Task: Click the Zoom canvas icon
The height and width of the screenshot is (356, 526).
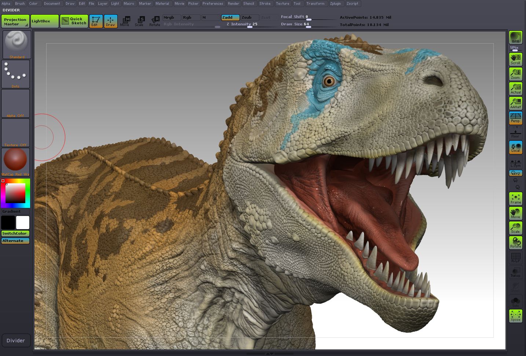Action: point(515,74)
